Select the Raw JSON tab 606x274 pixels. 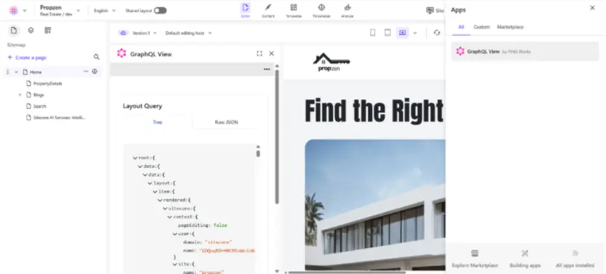226,122
